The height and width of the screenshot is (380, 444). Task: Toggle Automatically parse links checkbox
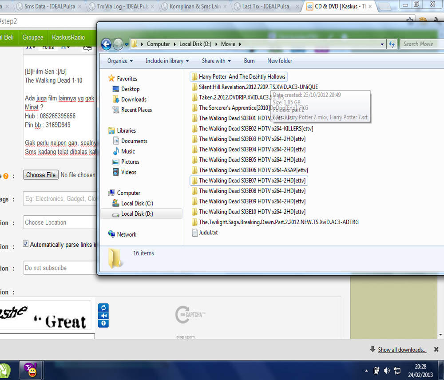(25, 244)
